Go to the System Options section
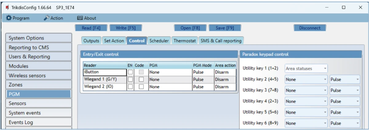This screenshot has width=369, height=131. pyautogui.click(x=38, y=38)
